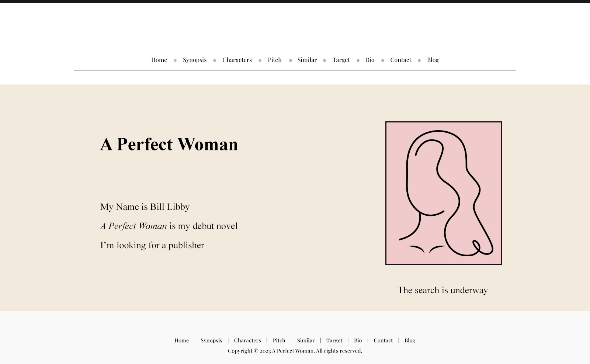Go to Characters in the header navigation
This screenshot has height=364, width=590.
click(237, 60)
